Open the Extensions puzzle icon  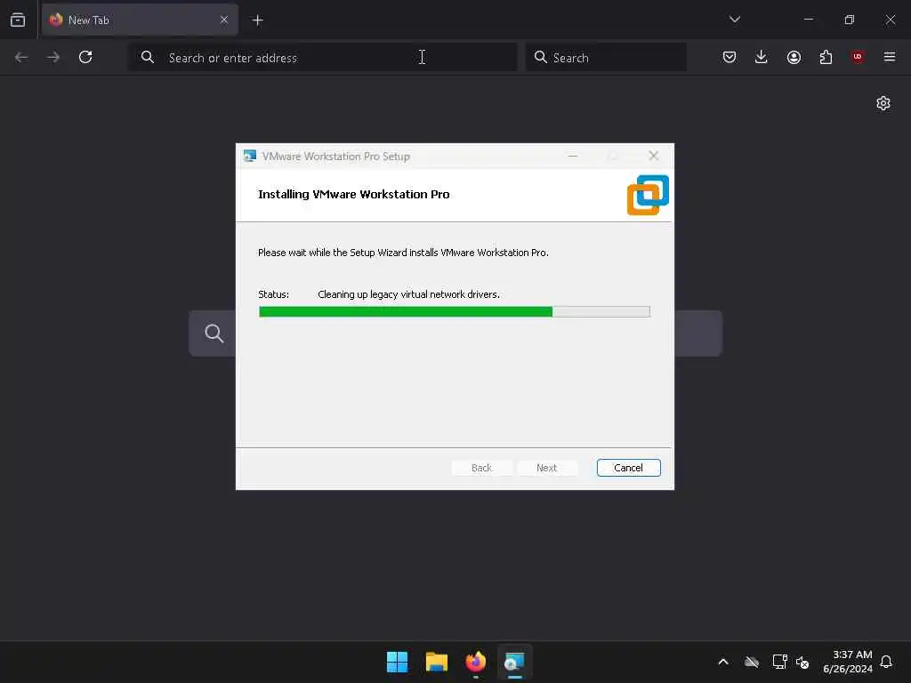pos(826,57)
